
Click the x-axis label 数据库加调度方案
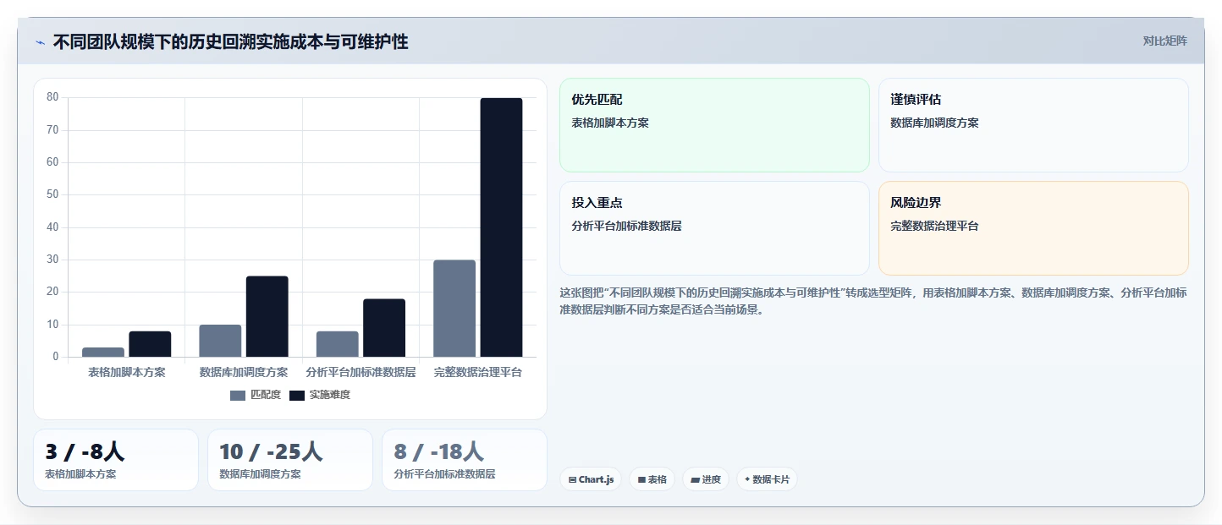244,372
